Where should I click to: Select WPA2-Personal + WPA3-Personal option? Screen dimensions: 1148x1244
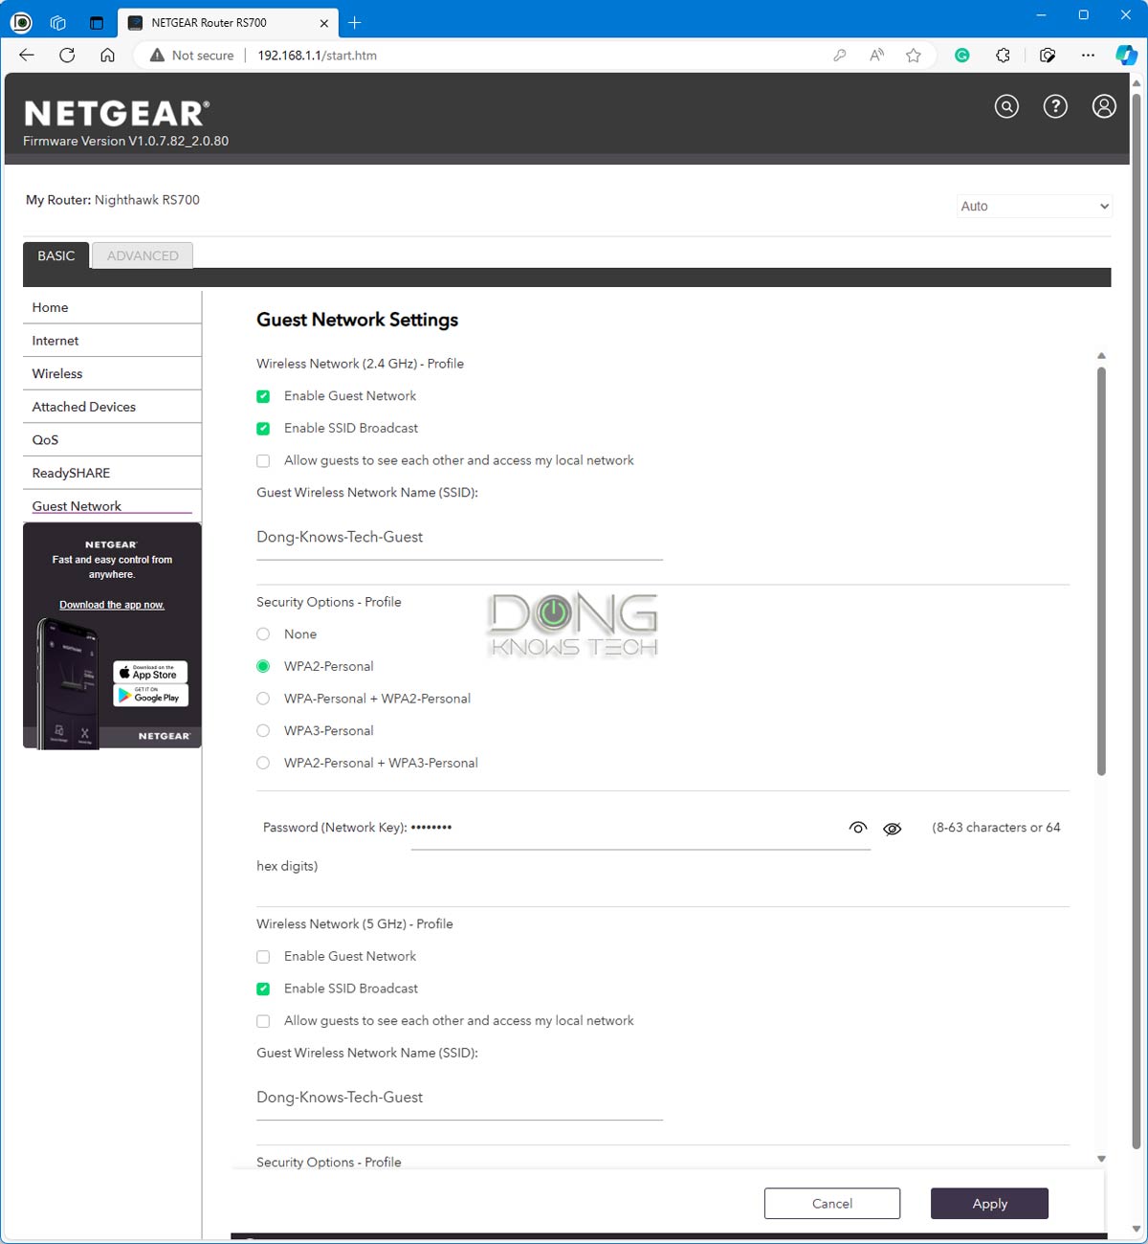(263, 763)
